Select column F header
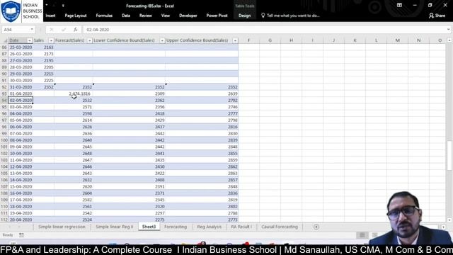 tap(248, 40)
